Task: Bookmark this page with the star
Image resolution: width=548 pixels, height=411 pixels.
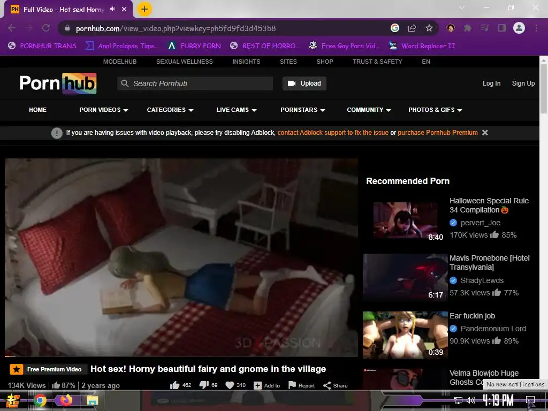Action: [x=429, y=28]
